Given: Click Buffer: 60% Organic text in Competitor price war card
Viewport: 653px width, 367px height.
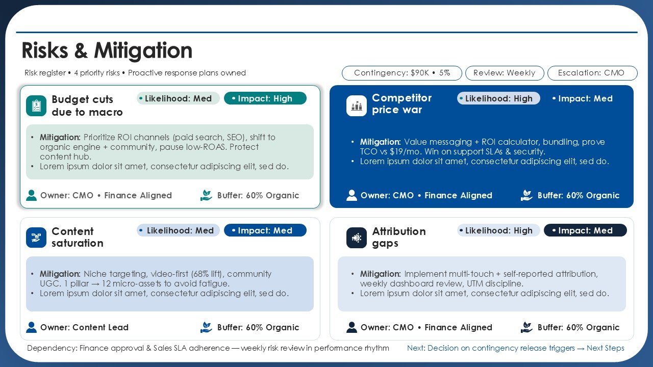Looking at the screenshot, I should click(x=579, y=195).
